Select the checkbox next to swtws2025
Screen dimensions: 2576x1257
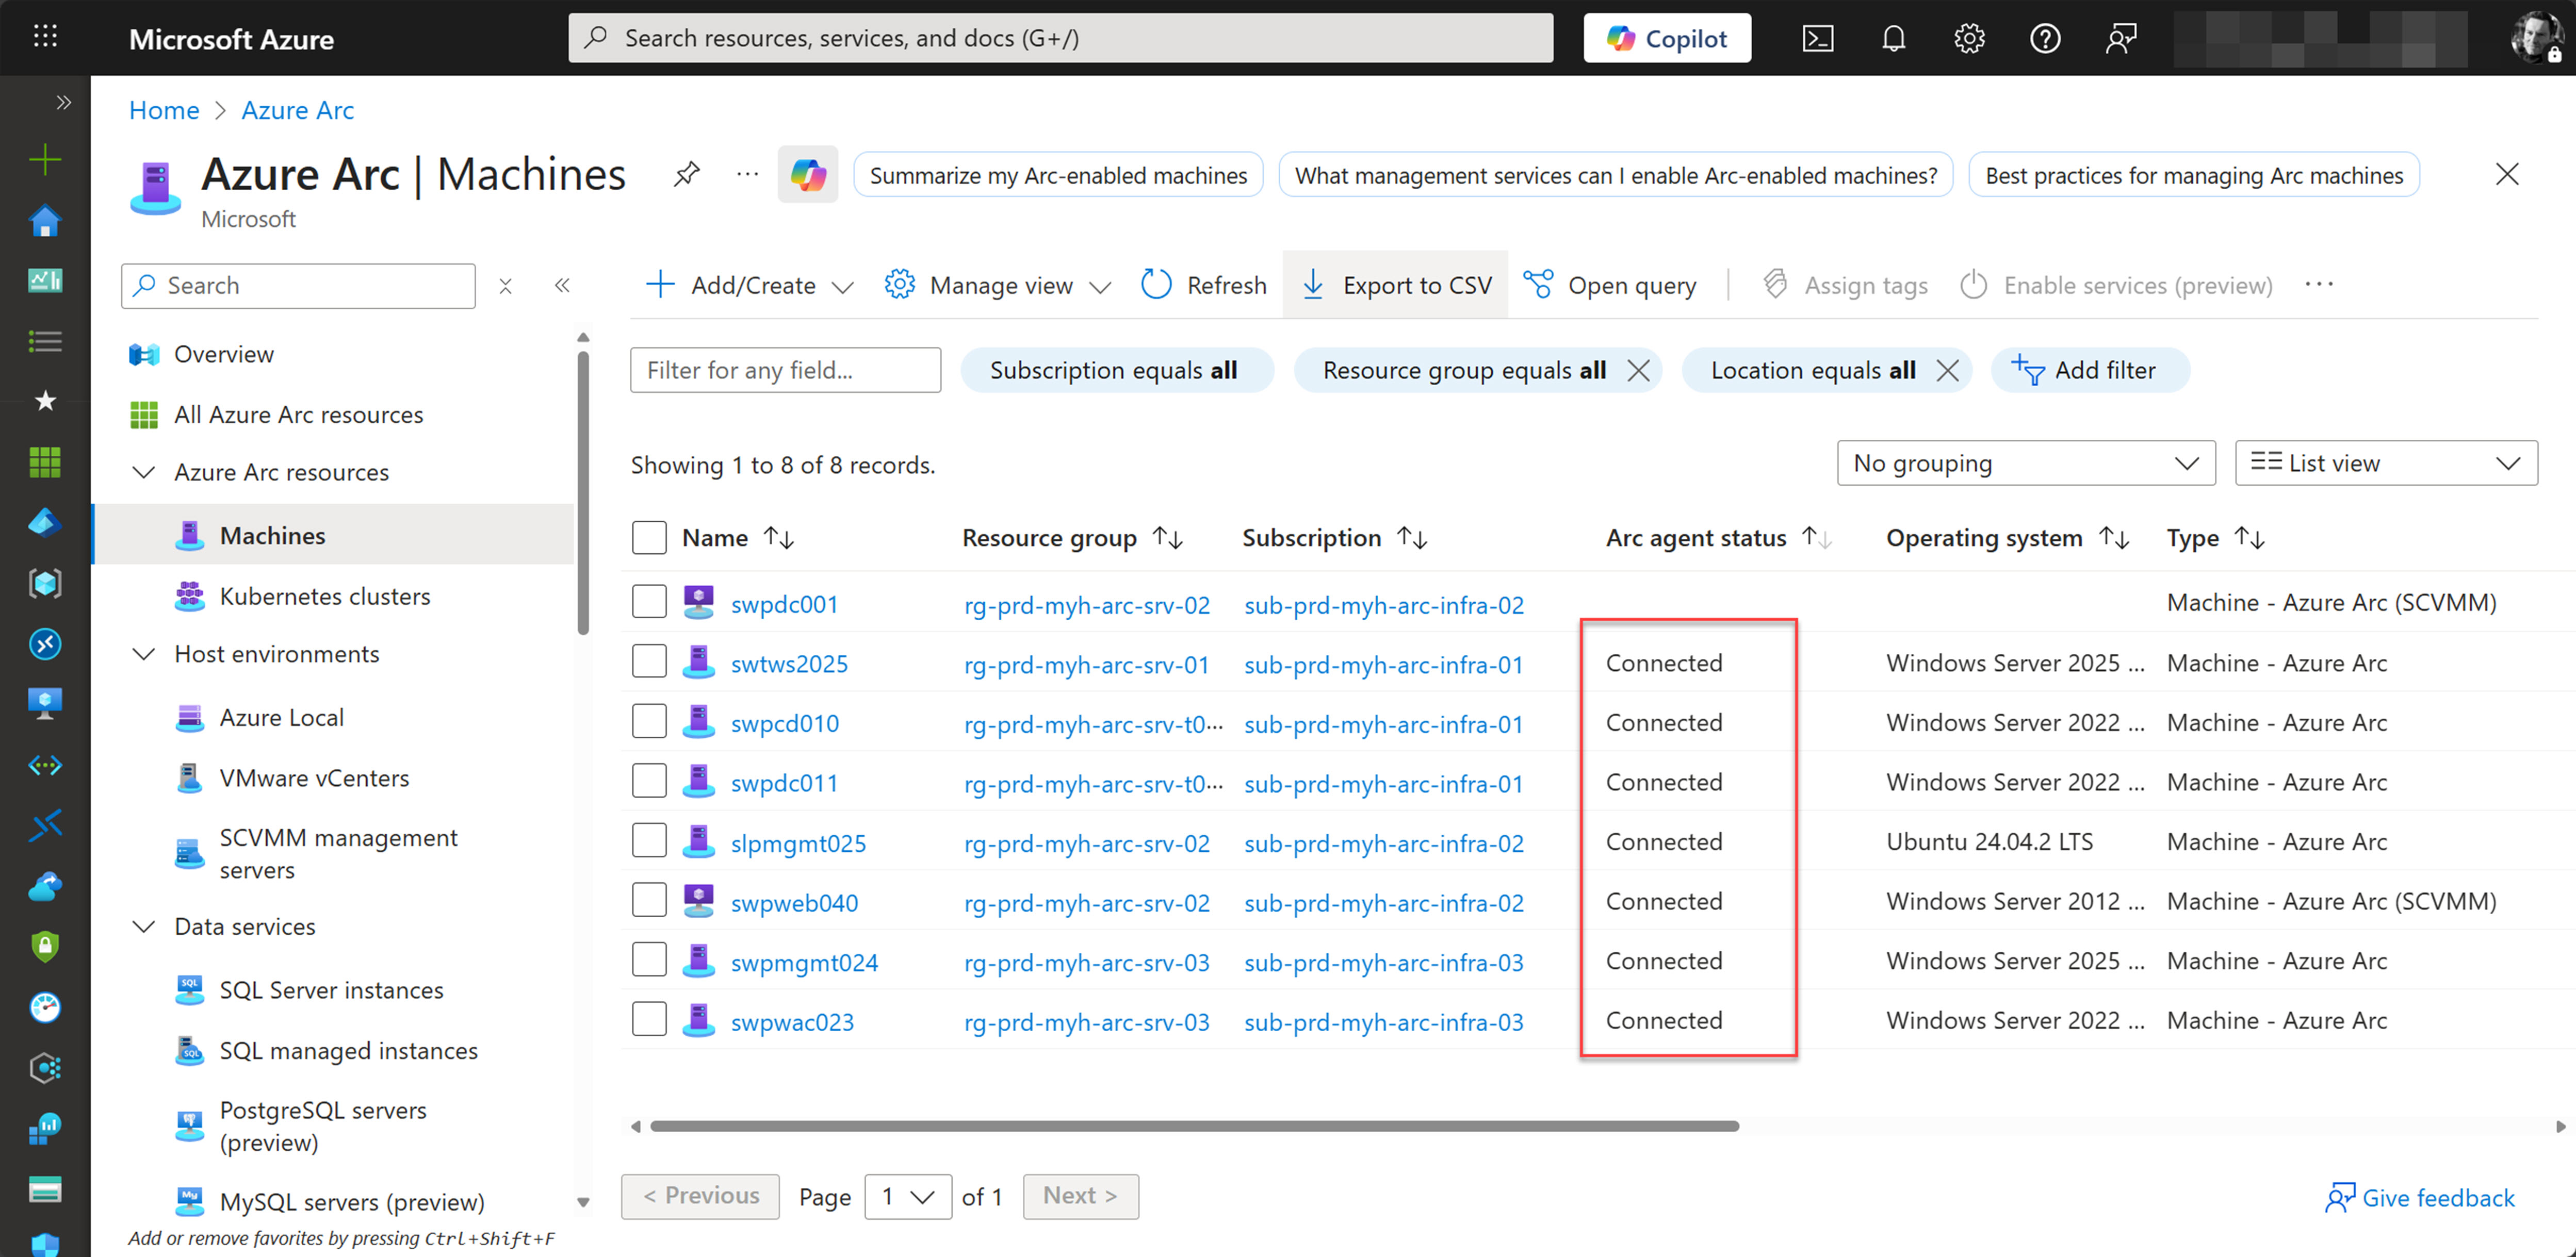pos(649,660)
